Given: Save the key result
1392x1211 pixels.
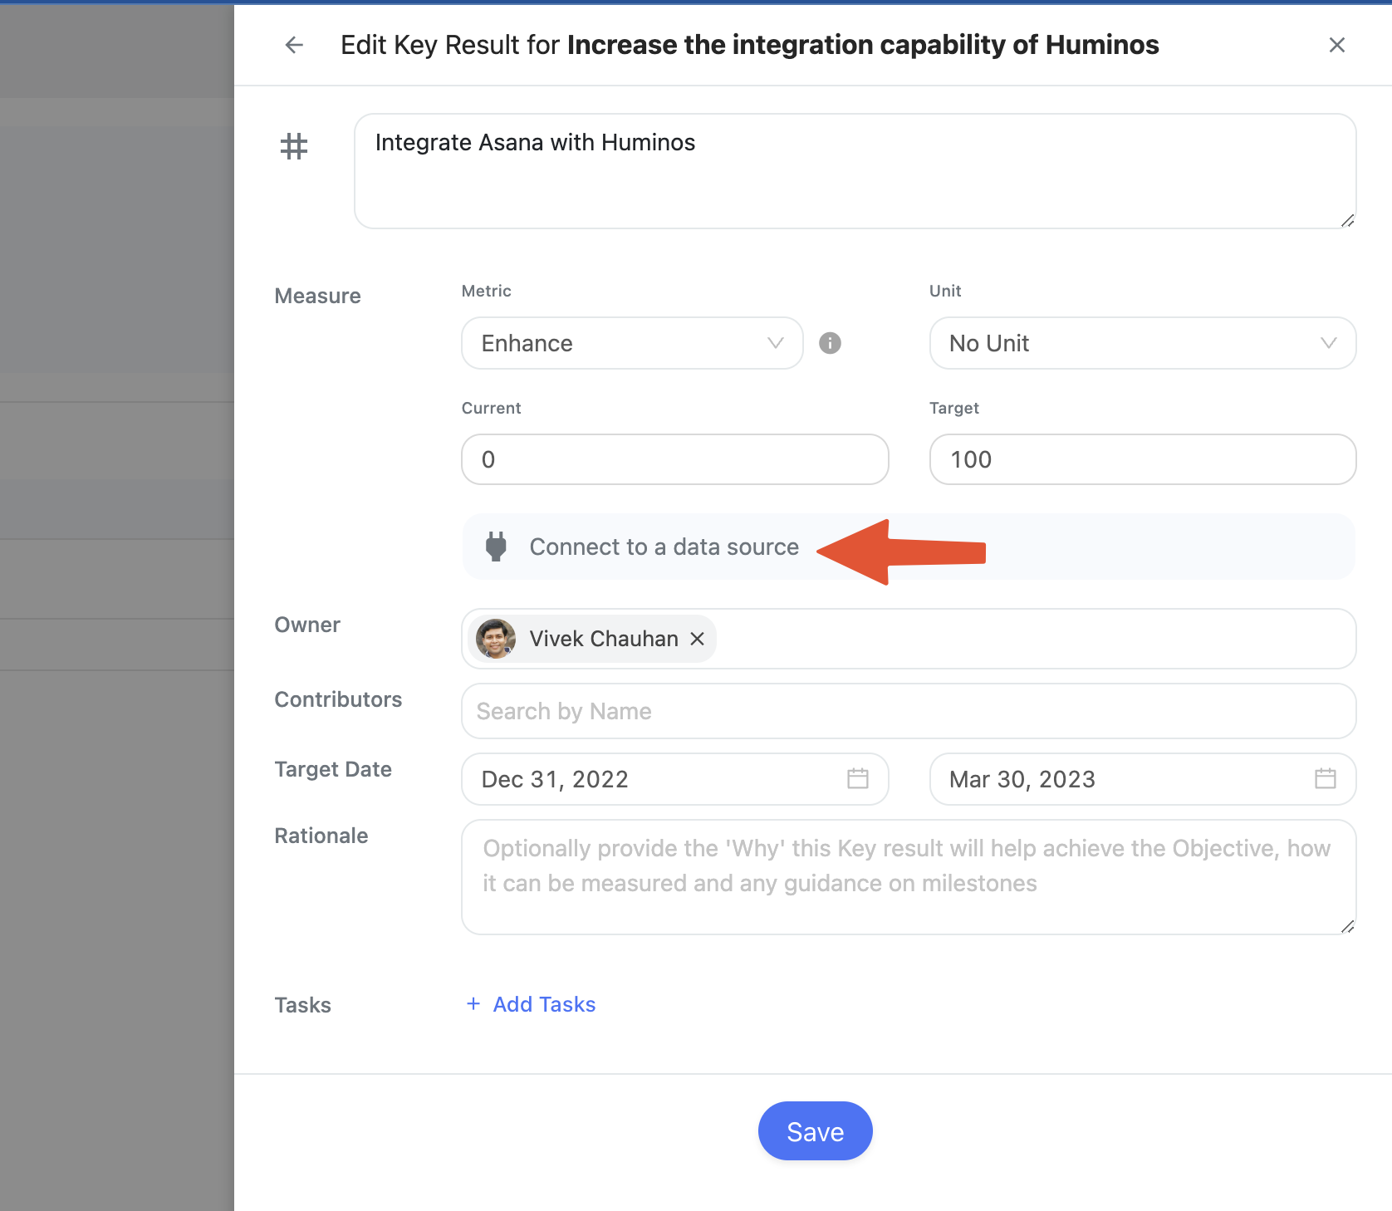Looking at the screenshot, I should coord(815,1131).
